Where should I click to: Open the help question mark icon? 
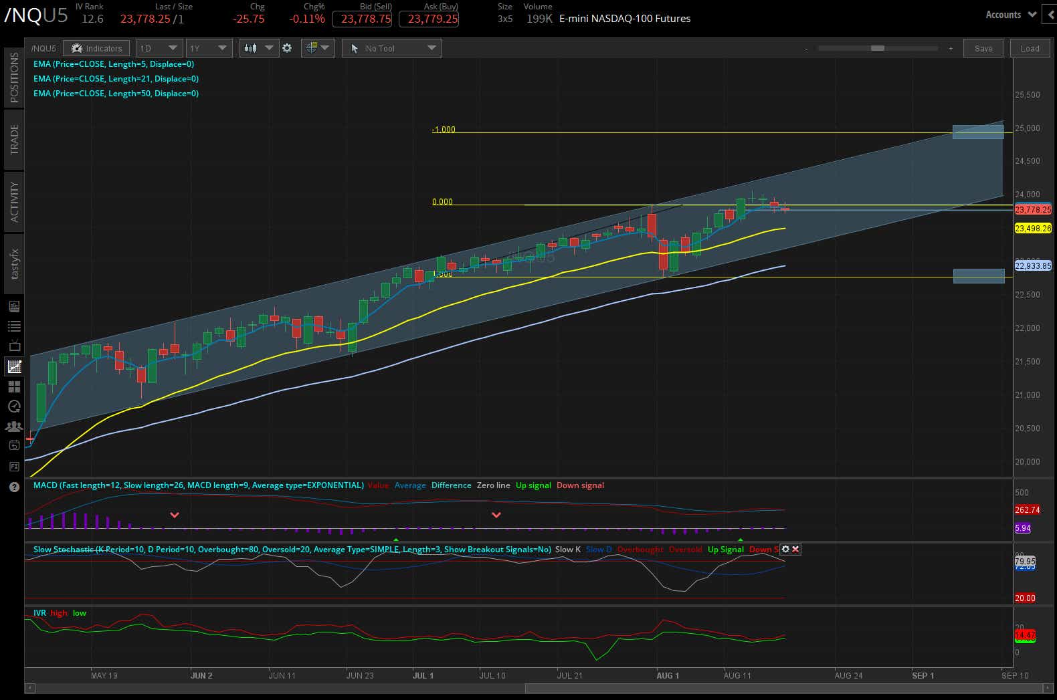[x=14, y=487]
